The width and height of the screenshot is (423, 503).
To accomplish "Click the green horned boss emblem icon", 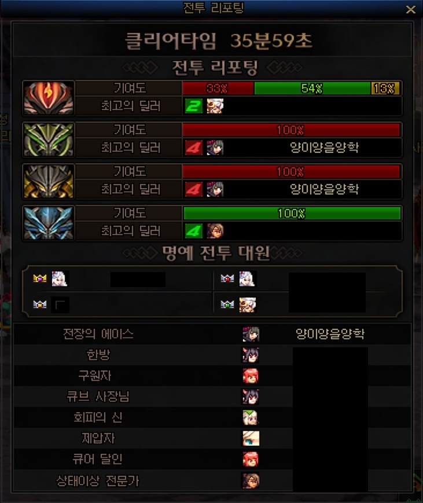I will point(49,139).
